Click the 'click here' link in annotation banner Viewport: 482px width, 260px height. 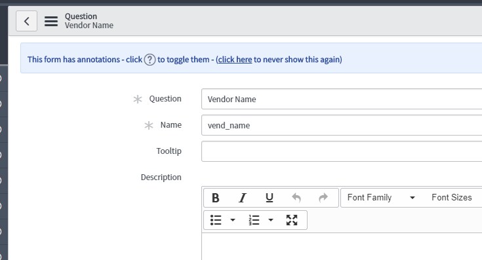pyautogui.click(x=235, y=60)
